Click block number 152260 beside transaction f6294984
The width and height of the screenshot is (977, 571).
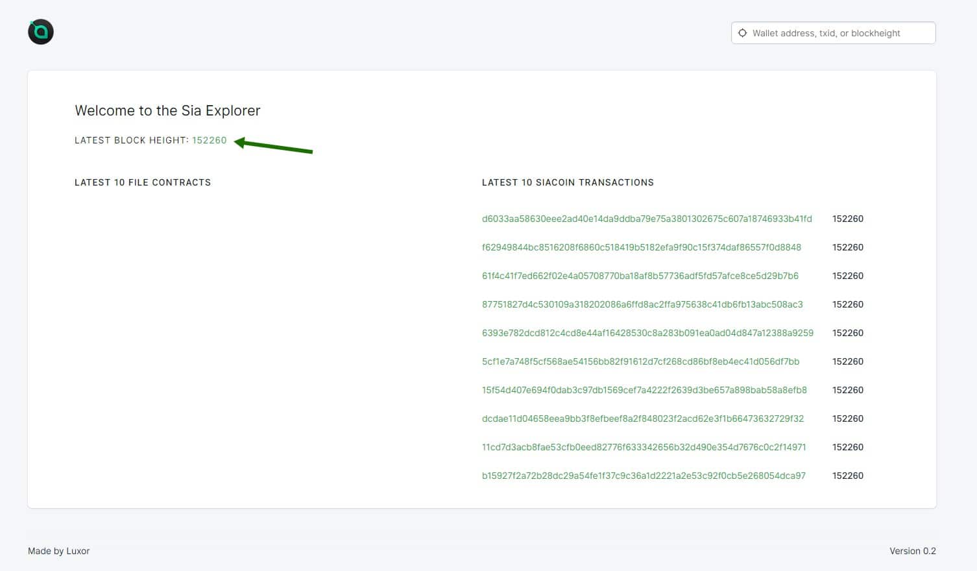[x=848, y=247]
